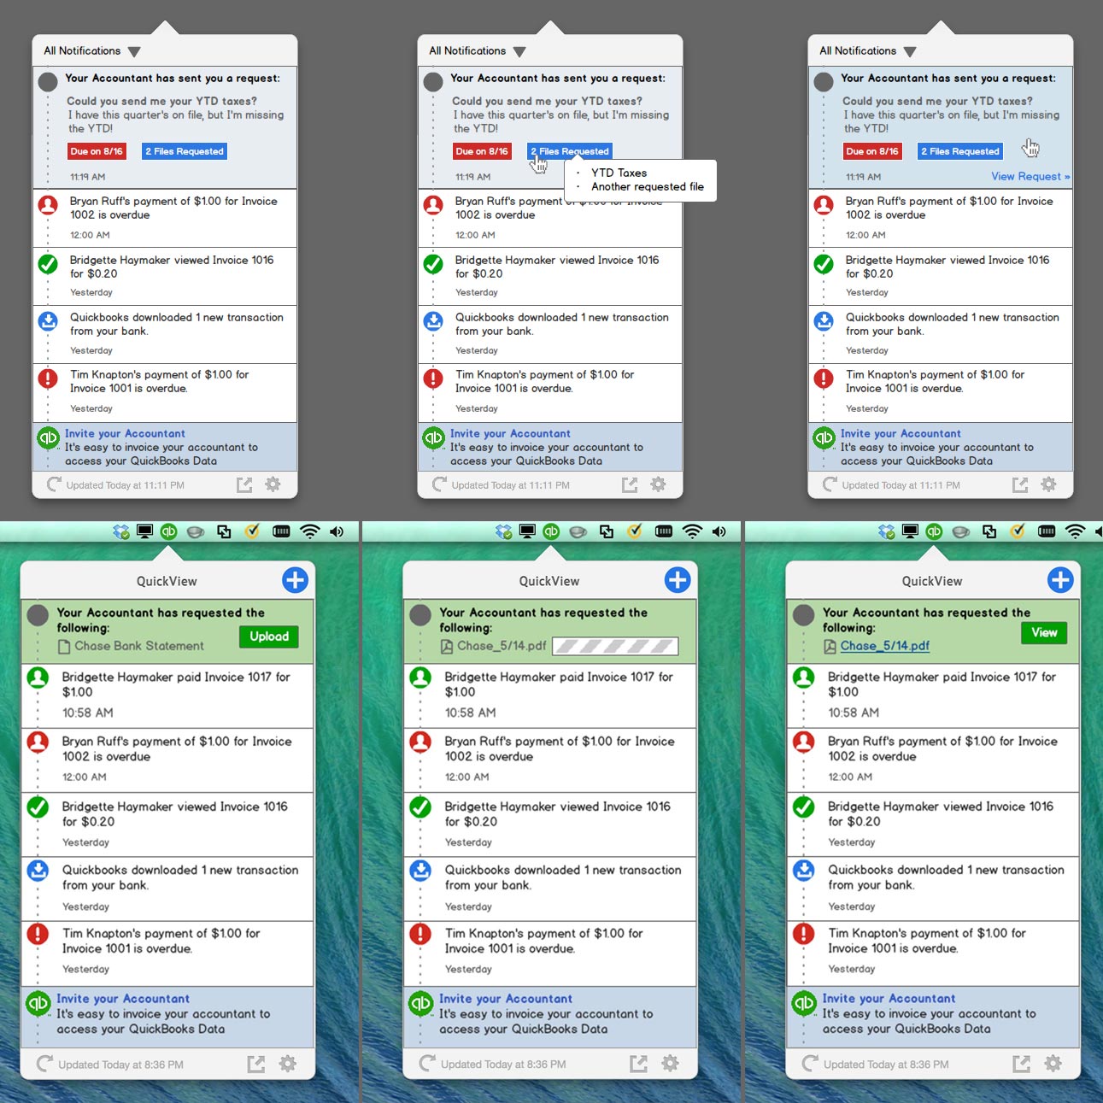Click refresh icon in panel with View Request link

[x=830, y=484]
